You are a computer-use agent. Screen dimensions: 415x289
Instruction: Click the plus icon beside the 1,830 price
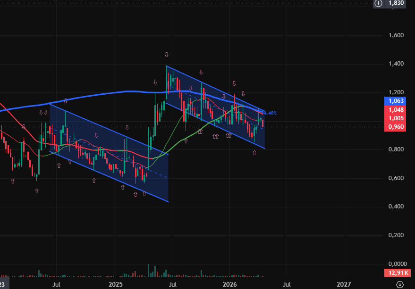[x=378, y=3]
